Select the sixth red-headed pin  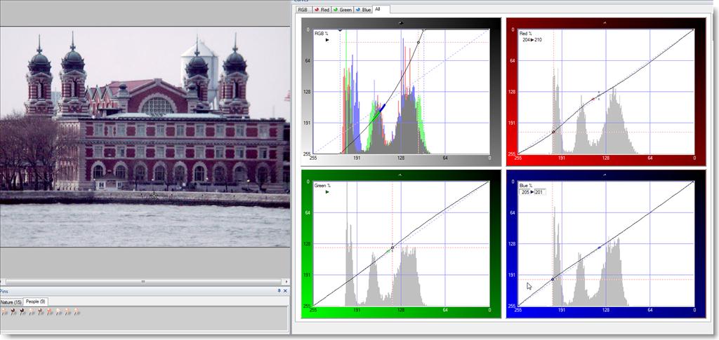[x=50, y=312]
